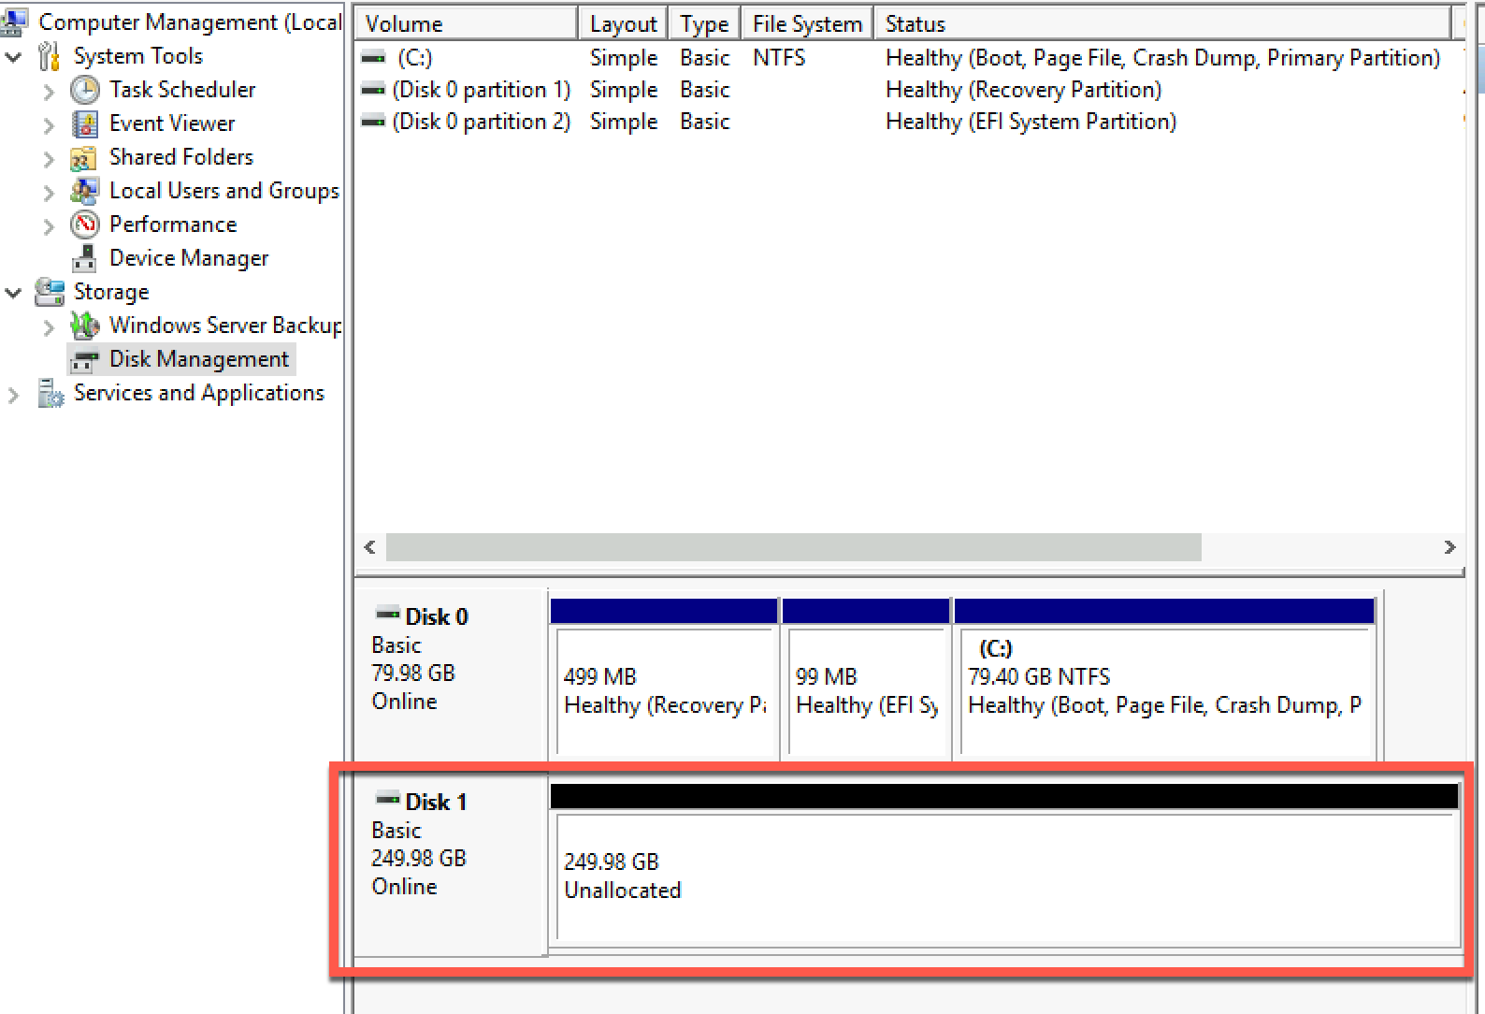Expand the Performance node

coord(49,226)
